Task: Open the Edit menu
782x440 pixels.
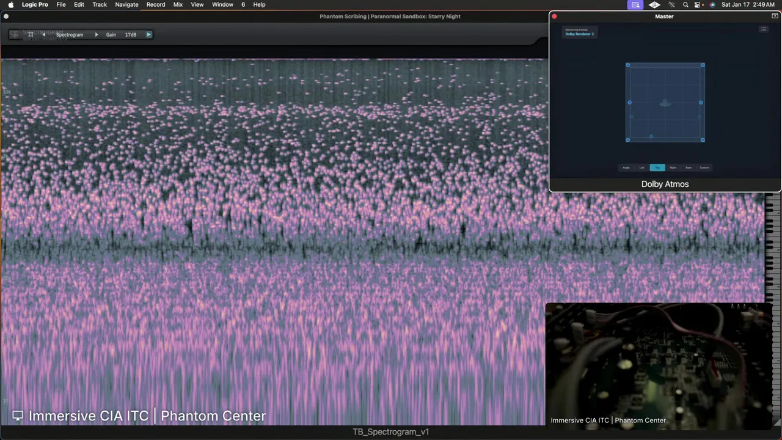Action: (x=79, y=4)
